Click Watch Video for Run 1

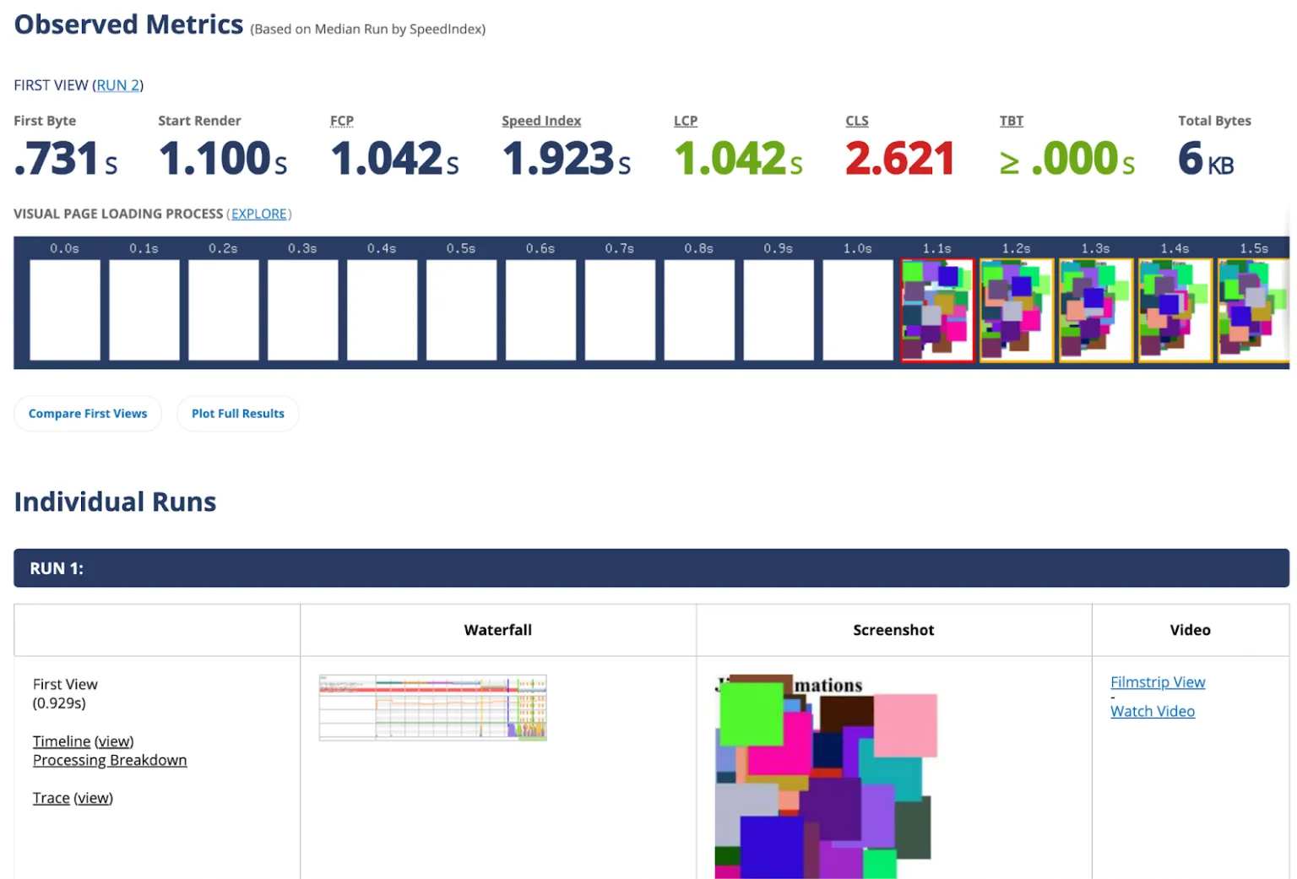point(1152,711)
